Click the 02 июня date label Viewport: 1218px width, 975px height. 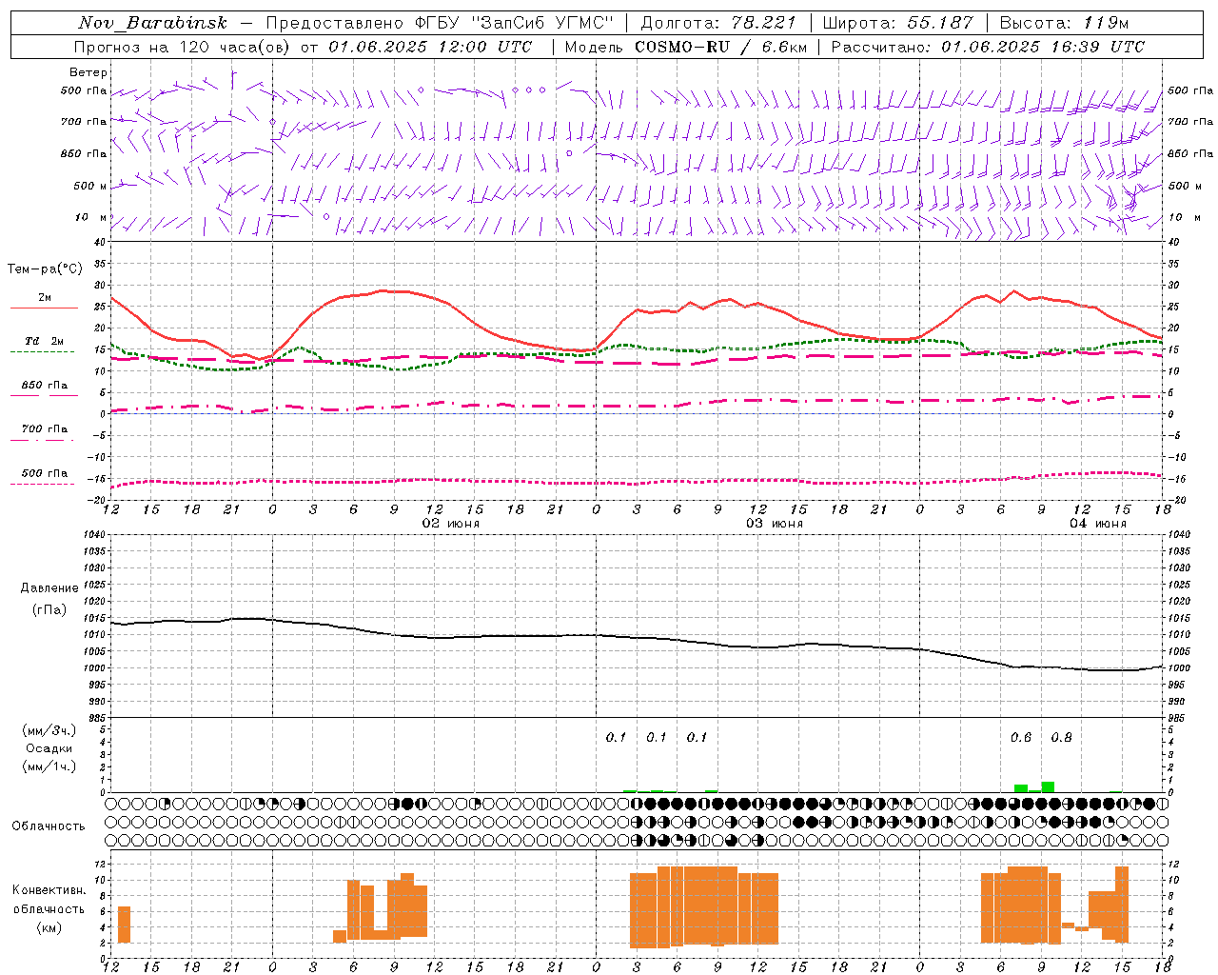[451, 524]
